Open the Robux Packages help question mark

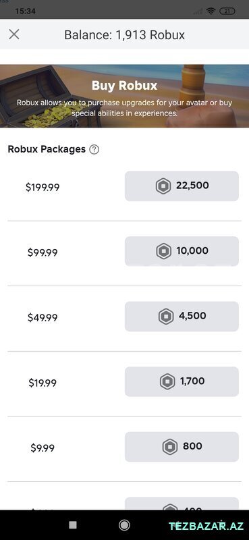[94, 149]
